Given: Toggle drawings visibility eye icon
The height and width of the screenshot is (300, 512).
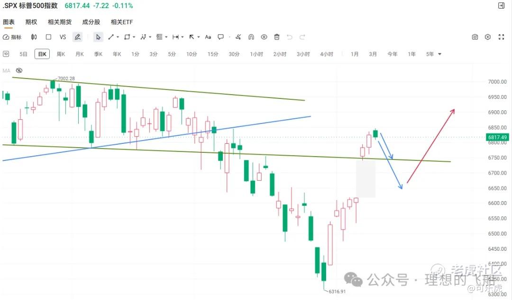Looking at the screenshot, I should point(264,37).
